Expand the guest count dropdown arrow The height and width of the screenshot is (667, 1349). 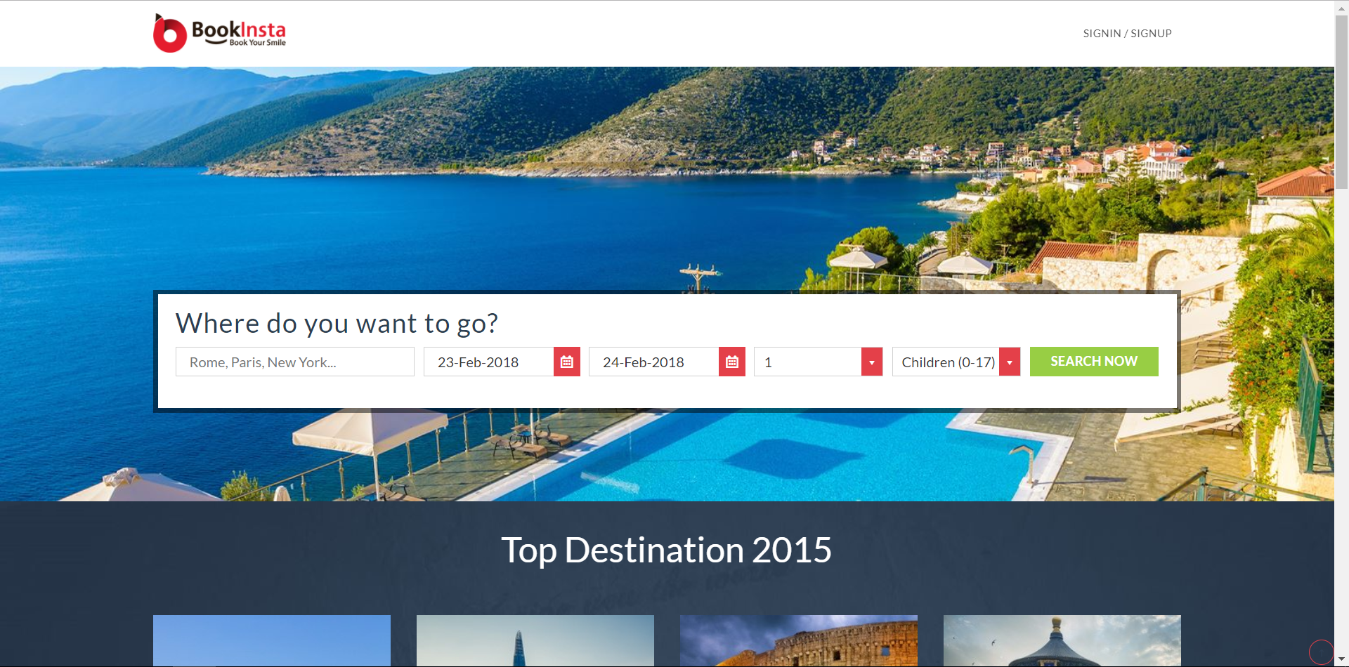[x=872, y=362]
